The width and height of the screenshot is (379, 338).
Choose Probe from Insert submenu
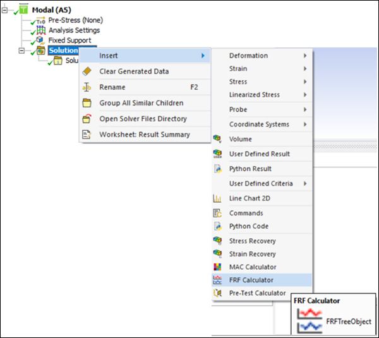click(x=262, y=109)
